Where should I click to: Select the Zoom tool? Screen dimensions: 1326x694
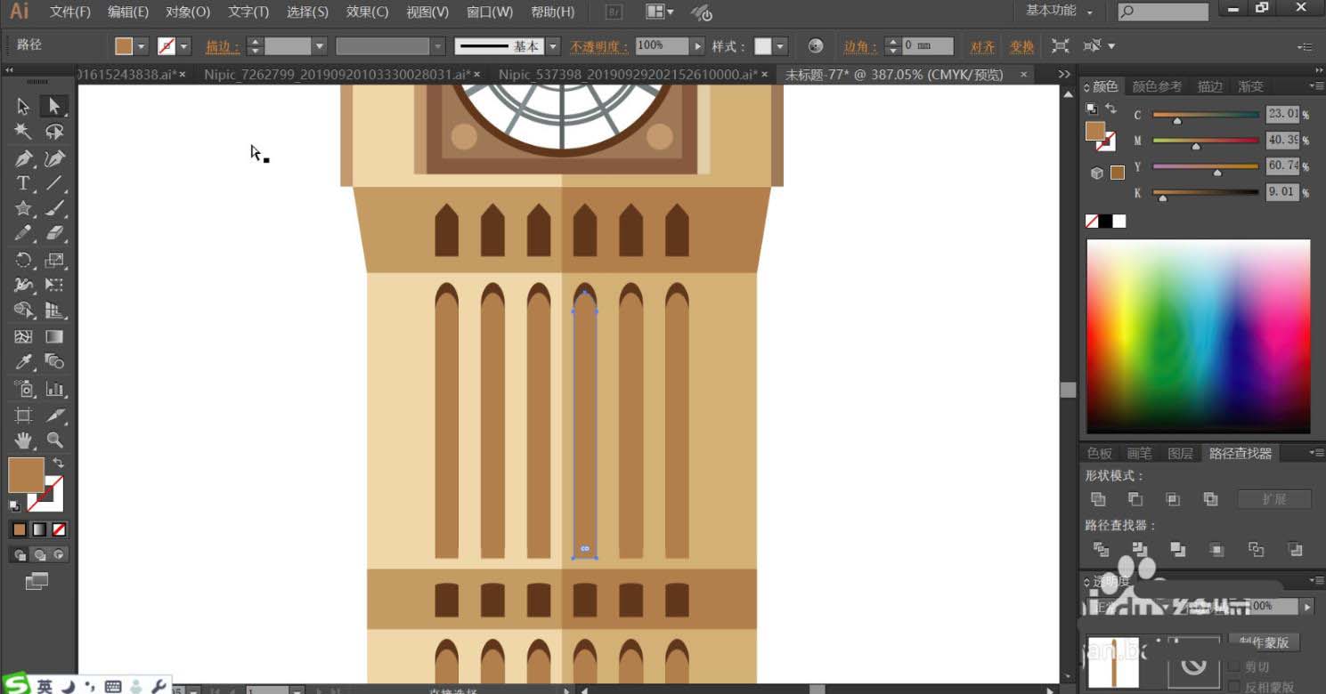pyautogui.click(x=54, y=440)
